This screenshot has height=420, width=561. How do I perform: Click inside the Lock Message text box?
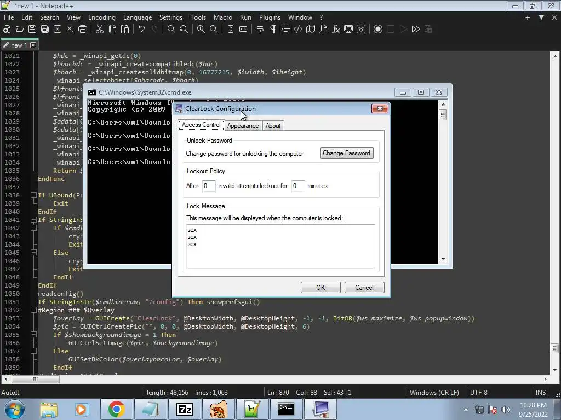[280, 247]
